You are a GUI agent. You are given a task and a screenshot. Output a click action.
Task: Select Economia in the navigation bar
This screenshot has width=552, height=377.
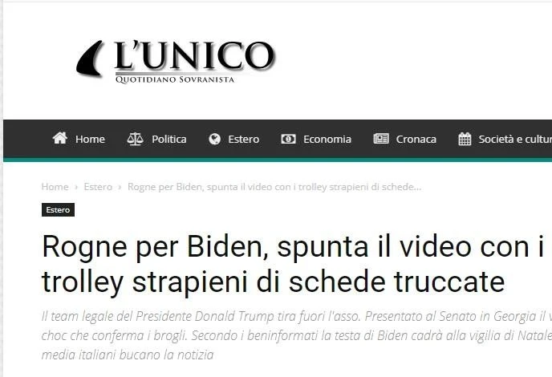(327, 139)
